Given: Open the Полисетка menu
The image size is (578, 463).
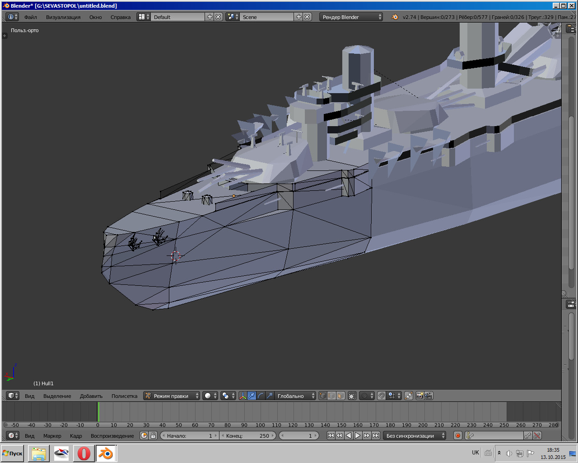Looking at the screenshot, I should tap(124, 396).
